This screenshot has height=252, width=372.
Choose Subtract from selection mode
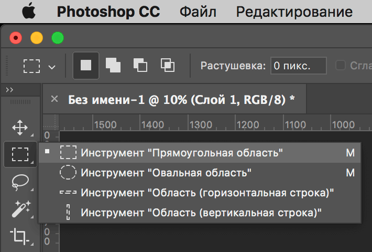[x=140, y=66]
